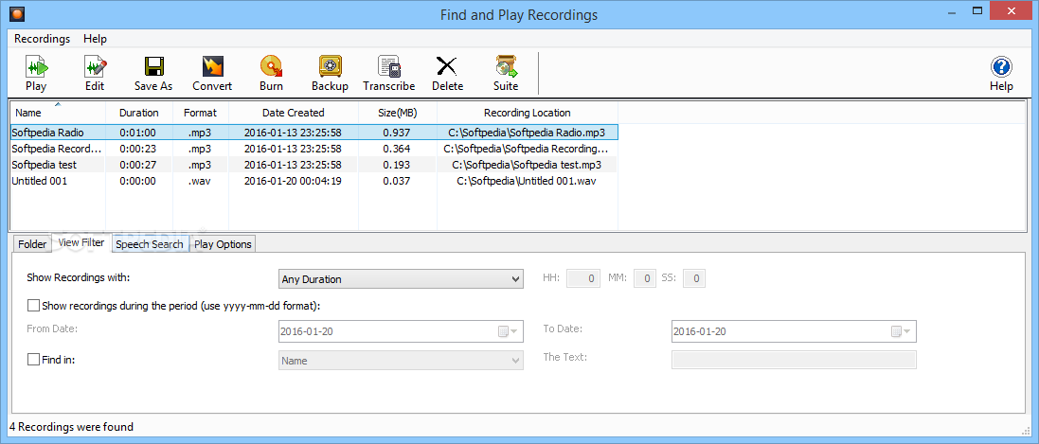
Task: Sort by the Recording Location column header
Action: click(x=528, y=113)
